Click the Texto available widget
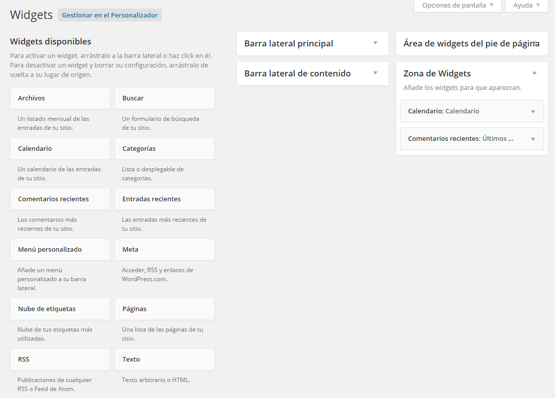Screen dimensions: 555x398 click(164, 360)
